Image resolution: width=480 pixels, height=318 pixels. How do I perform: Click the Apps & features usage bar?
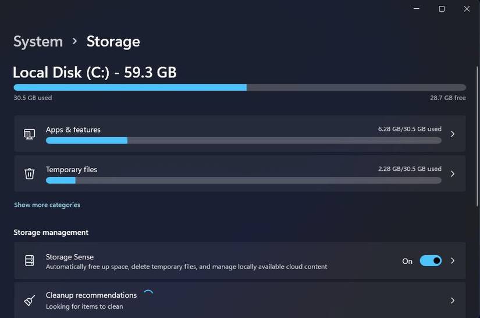click(x=243, y=140)
